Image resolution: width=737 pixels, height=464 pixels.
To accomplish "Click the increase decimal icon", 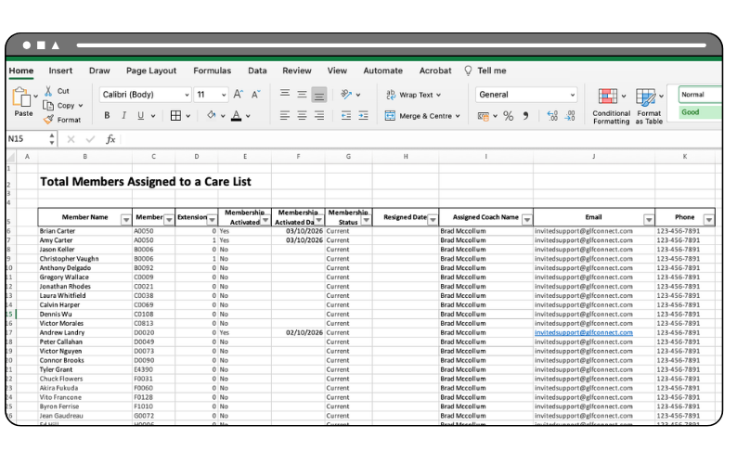I will (552, 116).
